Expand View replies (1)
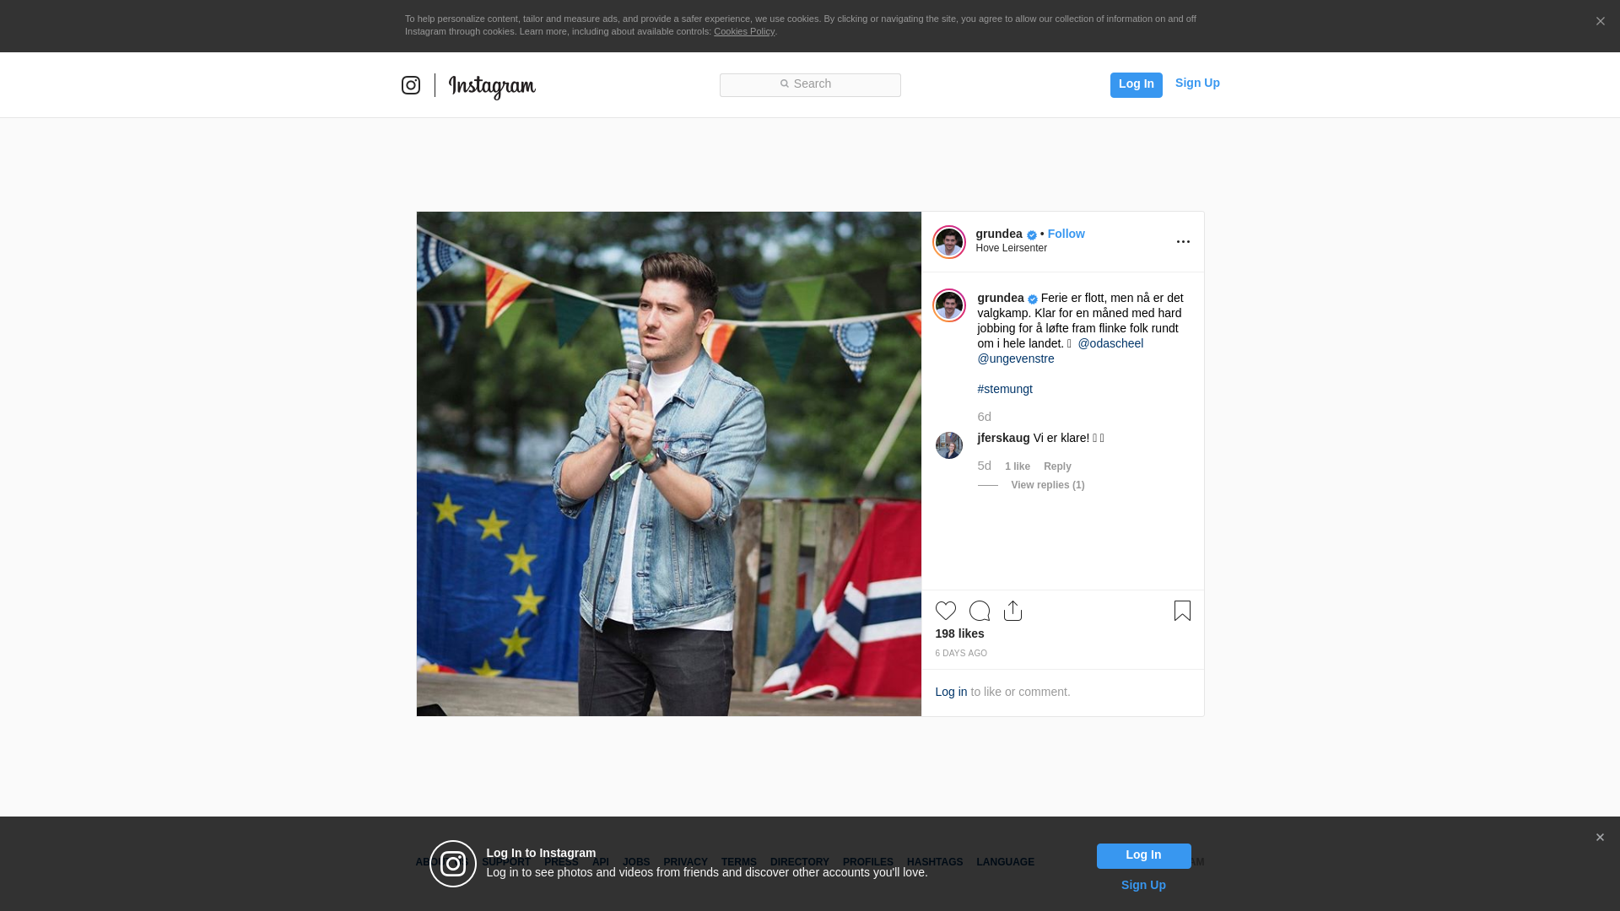The image size is (1620, 911). pos(1047,485)
